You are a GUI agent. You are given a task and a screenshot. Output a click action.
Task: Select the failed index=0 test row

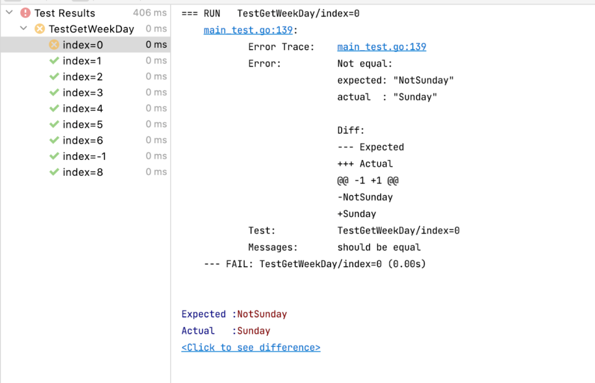click(83, 45)
